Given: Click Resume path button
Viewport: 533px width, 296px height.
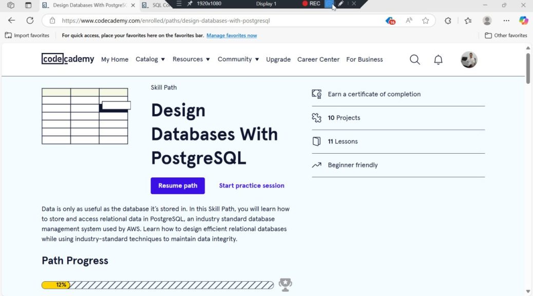Looking at the screenshot, I should (178, 186).
